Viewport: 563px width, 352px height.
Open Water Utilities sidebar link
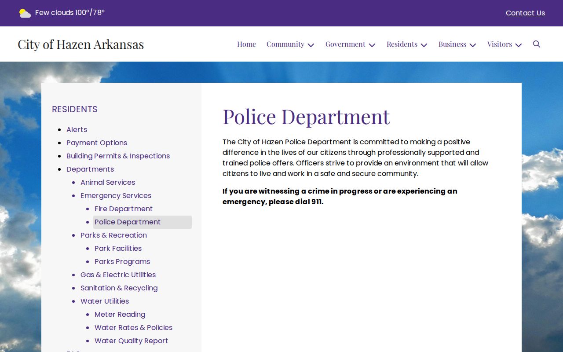105,301
